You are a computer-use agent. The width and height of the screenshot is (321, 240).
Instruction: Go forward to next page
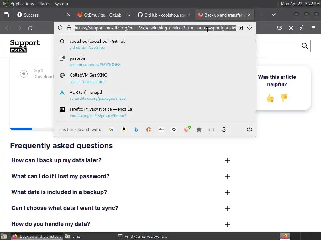coord(19,28)
